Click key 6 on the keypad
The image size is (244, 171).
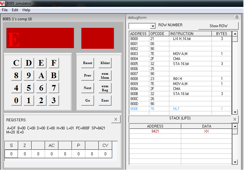pyautogui.click(x=41, y=88)
